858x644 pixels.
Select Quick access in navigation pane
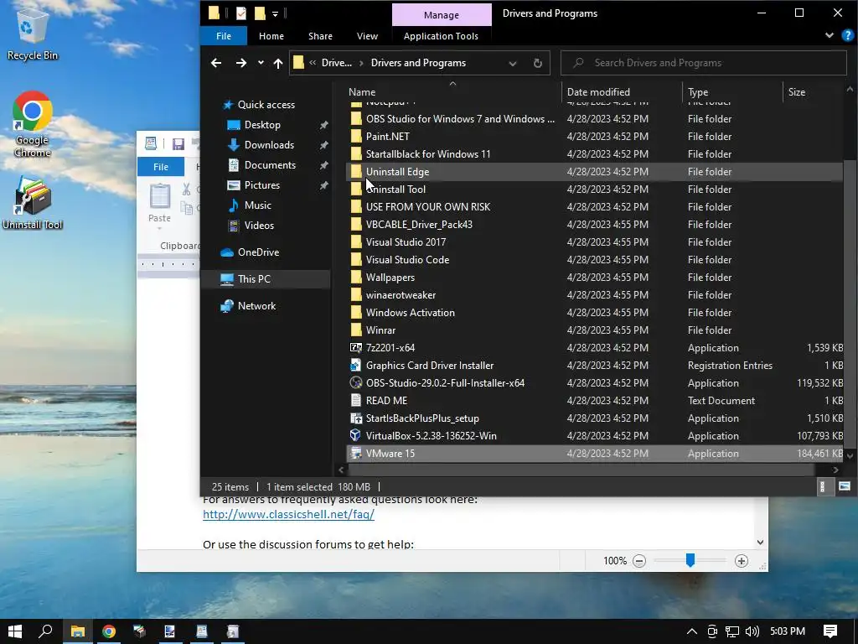tap(266, 105)
